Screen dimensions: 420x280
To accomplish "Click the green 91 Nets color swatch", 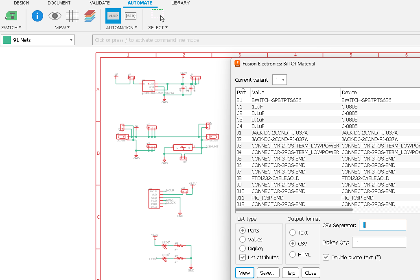I will point(7,40).
